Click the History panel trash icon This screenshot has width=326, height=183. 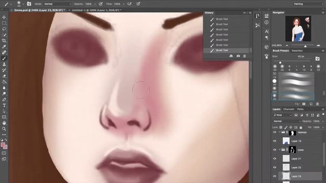pos(244,56)
